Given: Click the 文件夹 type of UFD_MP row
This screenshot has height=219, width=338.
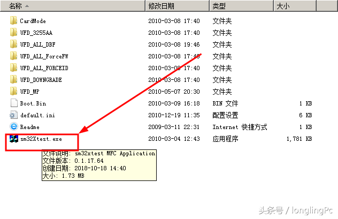Looking at the screenshot, I should pyautogui.click(x=222, y=92).
